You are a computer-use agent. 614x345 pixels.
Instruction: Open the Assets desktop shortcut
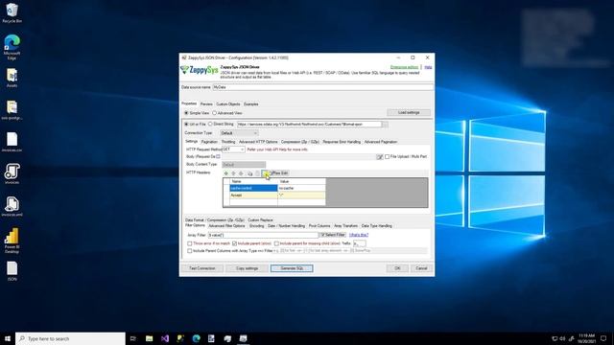[x=12, y=78]
